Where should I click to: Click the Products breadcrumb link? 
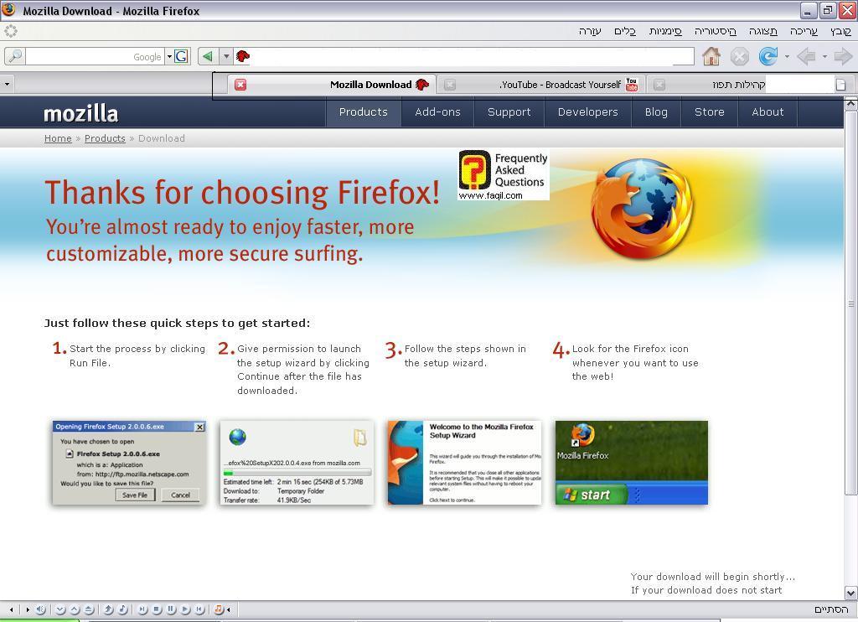pos(105,138)
